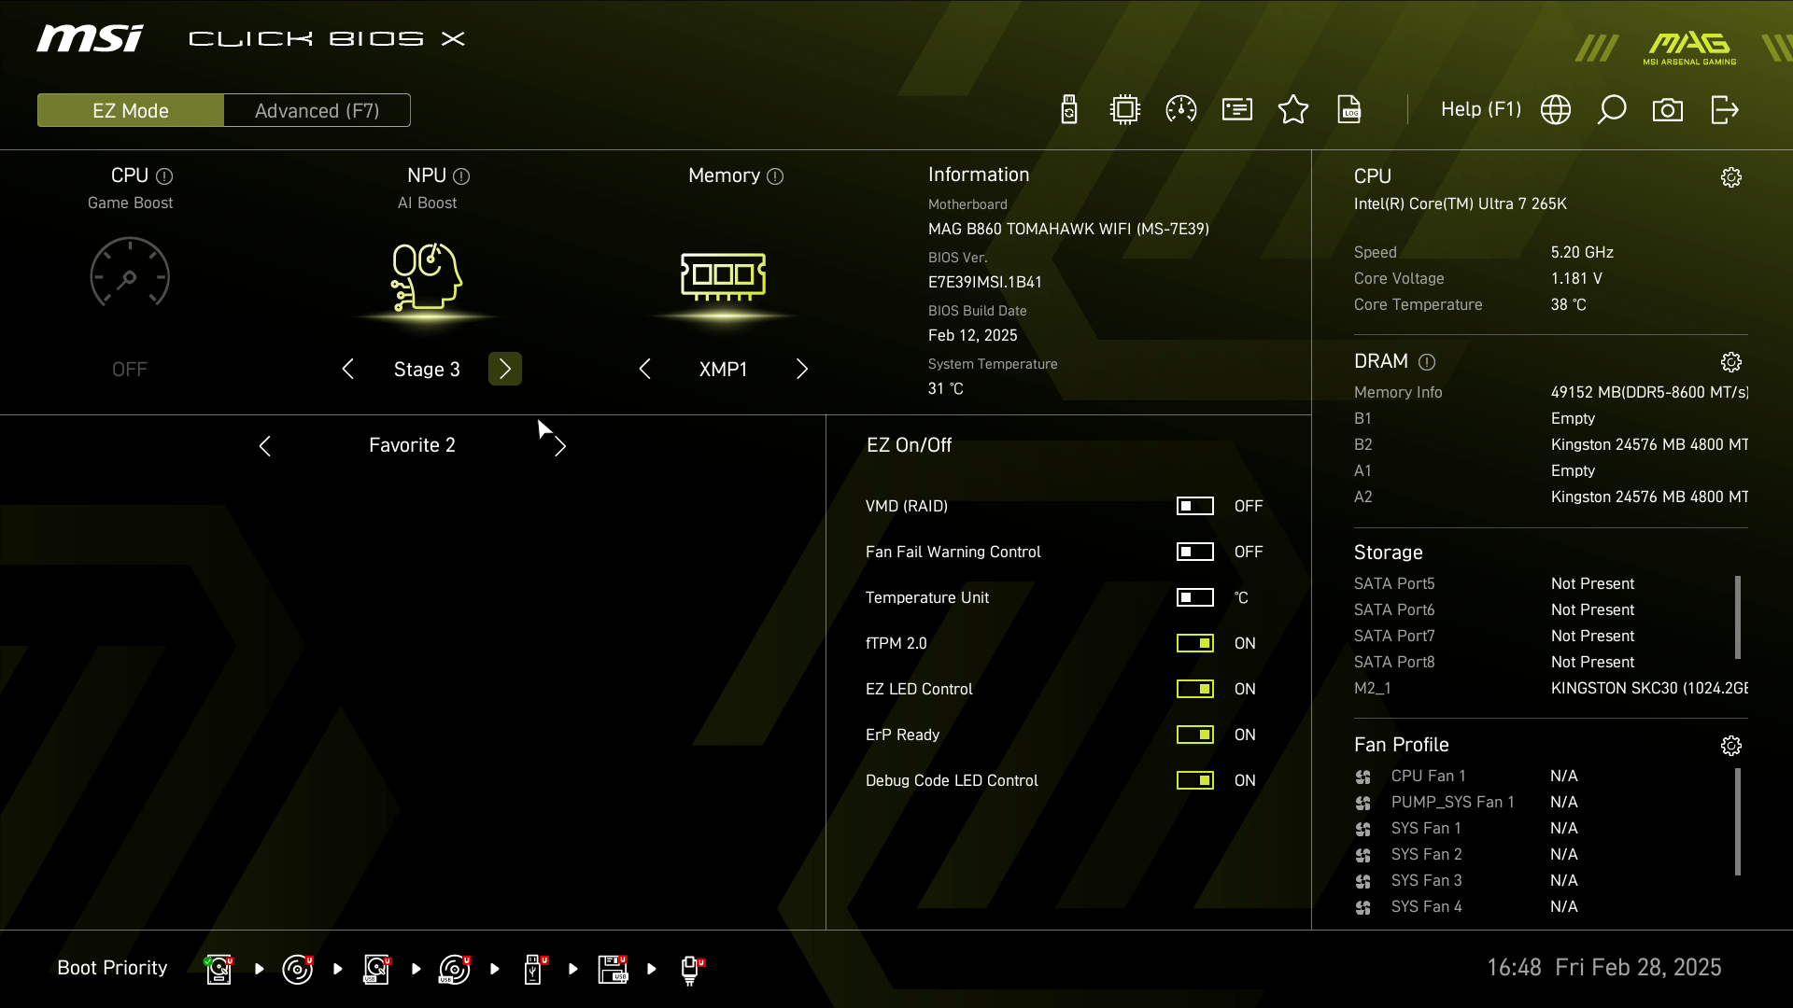Click previous arrow beside XMP1 memory profile
The height and width of the screenshot is (1008, 1793).
click(645, 369)
